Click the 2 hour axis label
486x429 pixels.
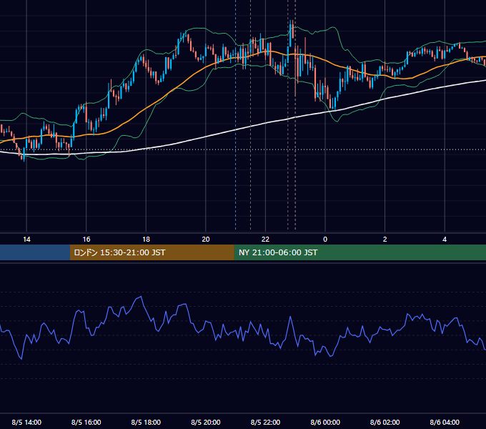(385, 240)
